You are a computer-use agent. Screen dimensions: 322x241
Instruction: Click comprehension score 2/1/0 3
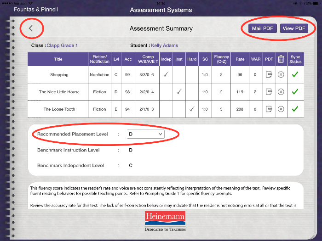click(147, 109)
